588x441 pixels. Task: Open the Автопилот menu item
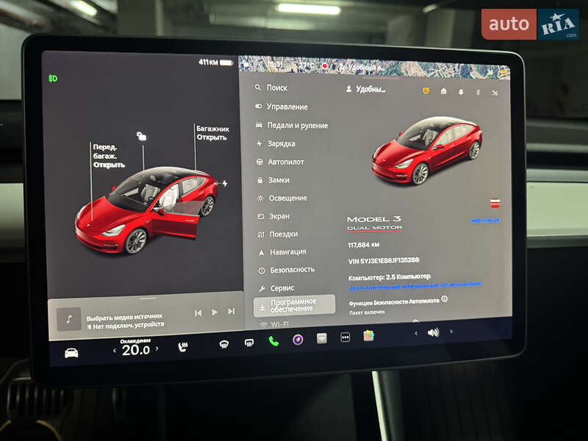[280, 162]
